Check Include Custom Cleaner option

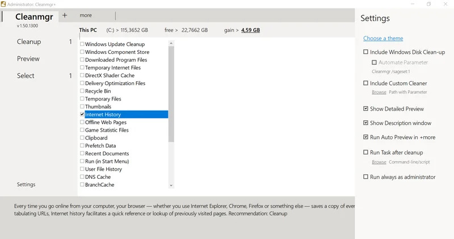(365, 83)
